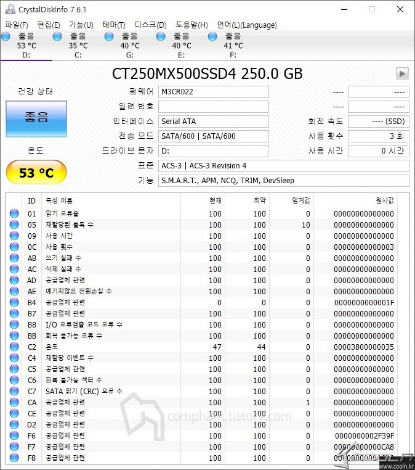Click the status circle for ID F8
415x470 pixels.
click(14, 458)
